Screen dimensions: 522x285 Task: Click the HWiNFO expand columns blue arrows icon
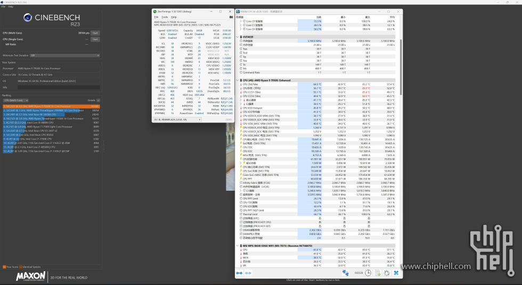click(x=239, y=273)
